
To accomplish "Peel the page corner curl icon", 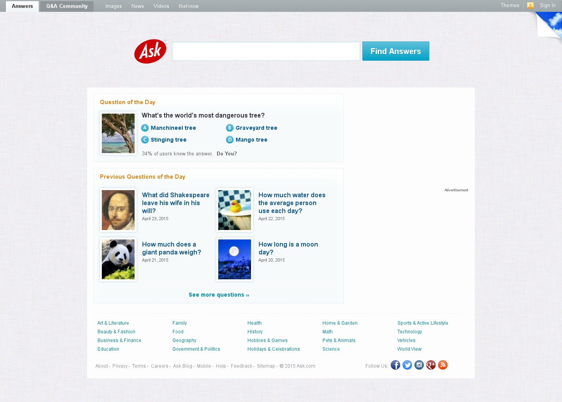I will (x=549, y=25).
